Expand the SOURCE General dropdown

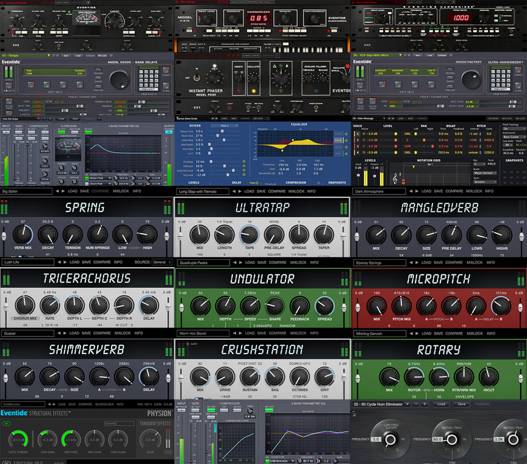[x=162, y=262]
